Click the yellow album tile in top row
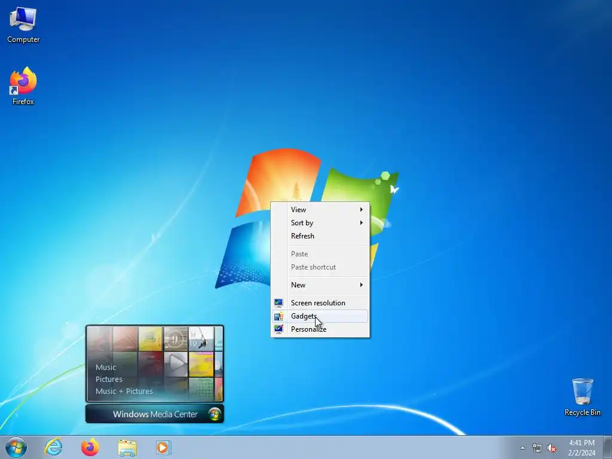The width and height of the screenshot is (612, 459). 150,339
